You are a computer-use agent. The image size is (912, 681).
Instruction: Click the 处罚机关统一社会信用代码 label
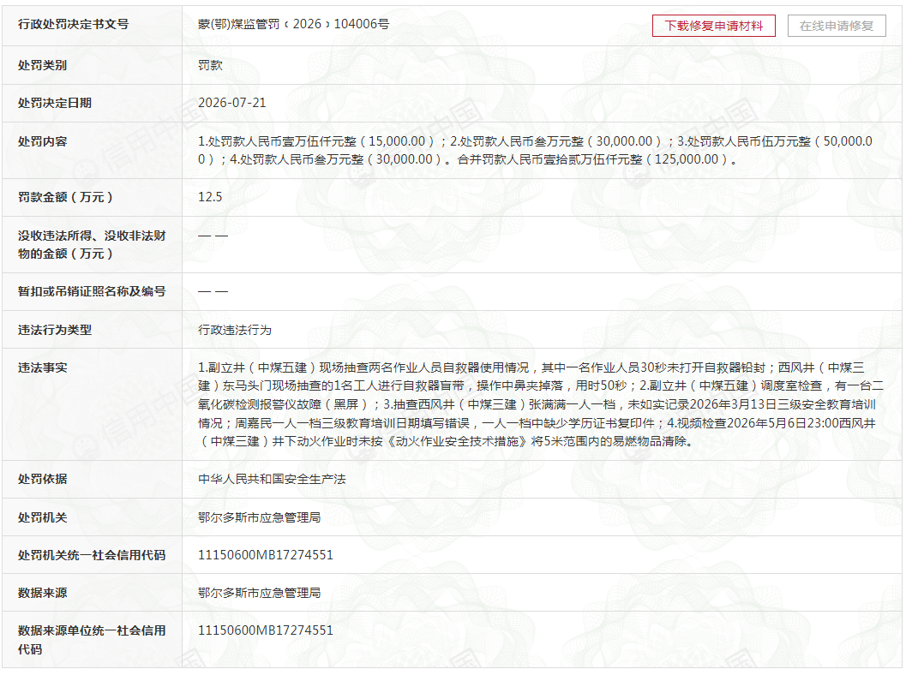click(x=92, y=555)
